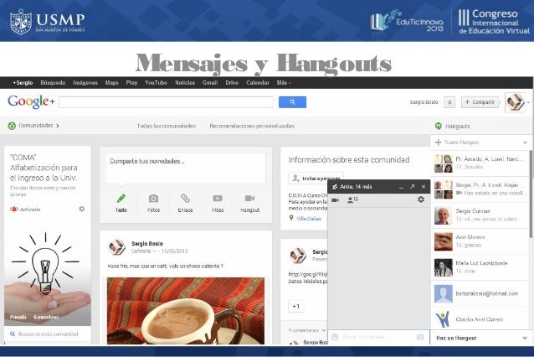This screenshot has height=357, width=534.
Task: Open the Claudio Ariel Clarenc contact
Action: point(480,319)
